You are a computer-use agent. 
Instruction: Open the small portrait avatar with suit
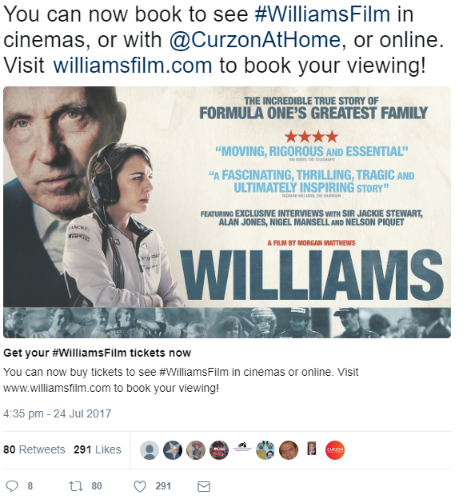[312, 449]
